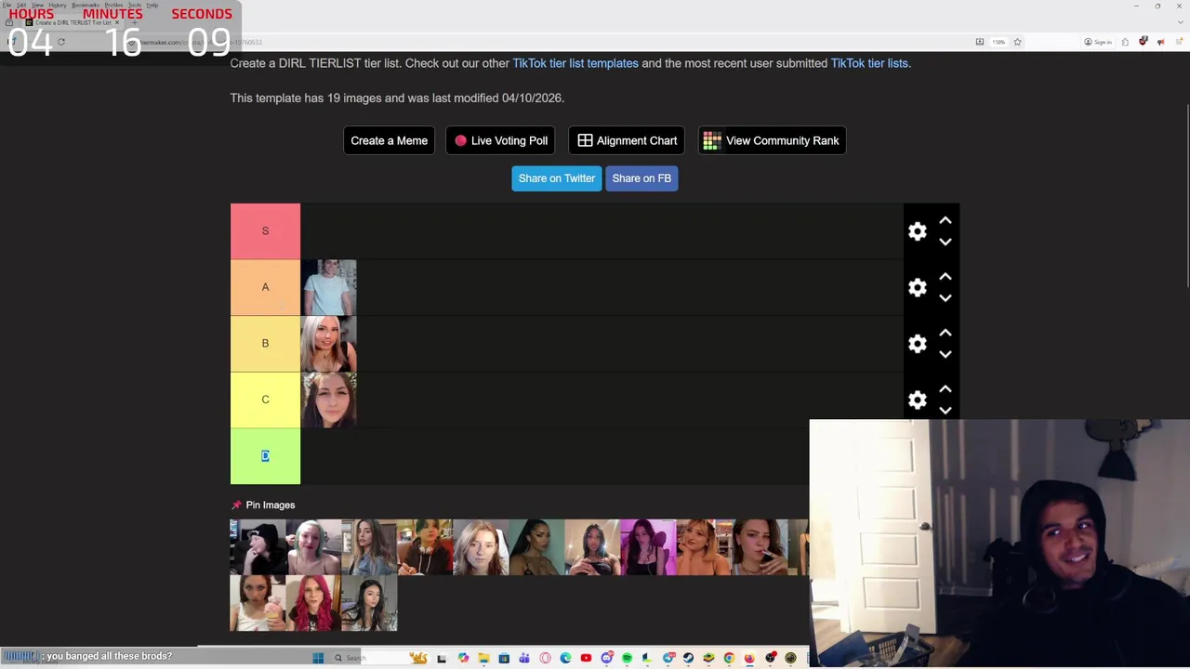
Task: Open the Alignment Chart
Action: click(x=628, y=140)
